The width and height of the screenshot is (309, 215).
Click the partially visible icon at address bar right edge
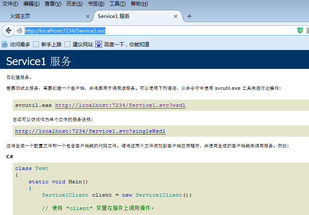tap(308, 31)
